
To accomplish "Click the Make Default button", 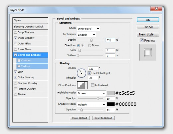I will click(80, 118).
